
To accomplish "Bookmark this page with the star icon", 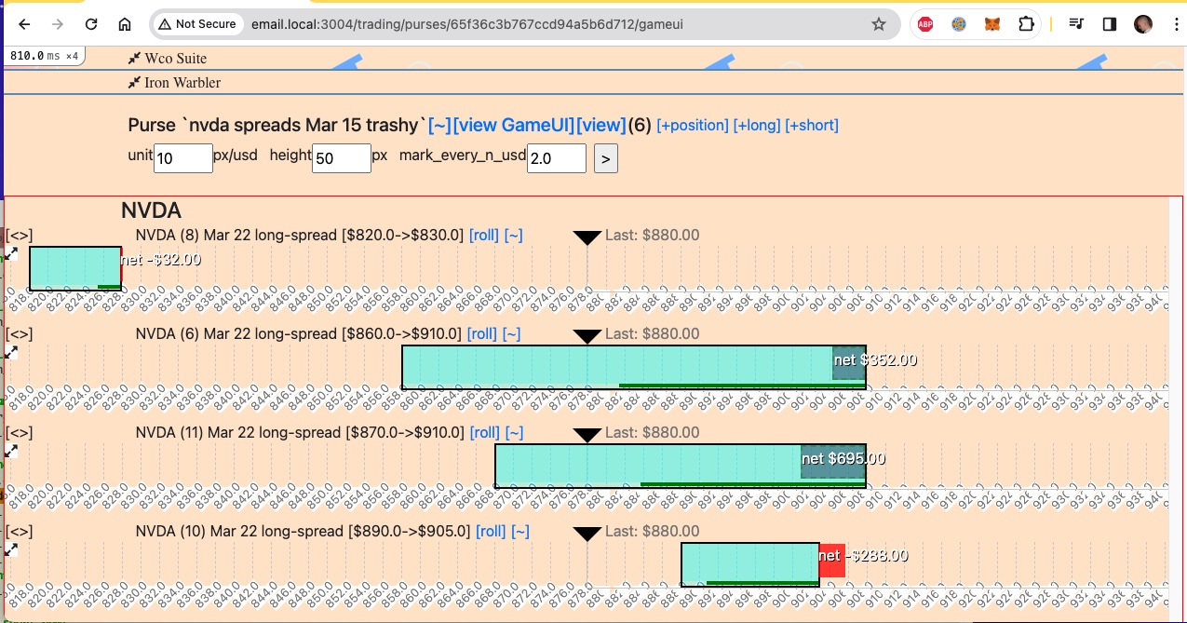I will click(879, 24).
